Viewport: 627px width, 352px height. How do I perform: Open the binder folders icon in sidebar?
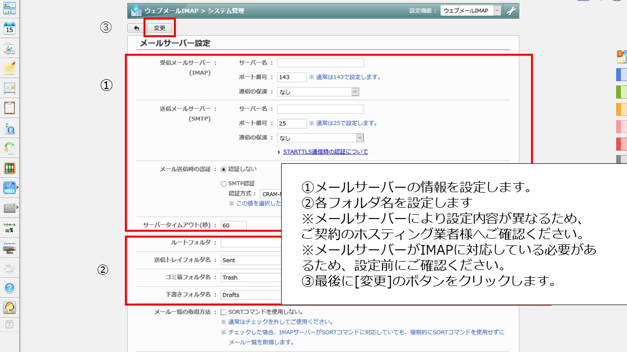pos(9,168)
